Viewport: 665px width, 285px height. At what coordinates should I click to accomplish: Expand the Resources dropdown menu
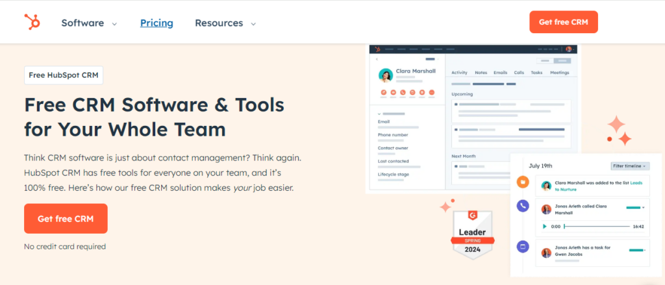(225, 23)
